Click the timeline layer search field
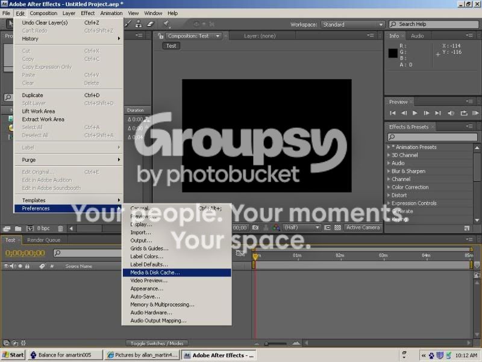Viewport: 482px width, 362px height. (x=87, y=253)
